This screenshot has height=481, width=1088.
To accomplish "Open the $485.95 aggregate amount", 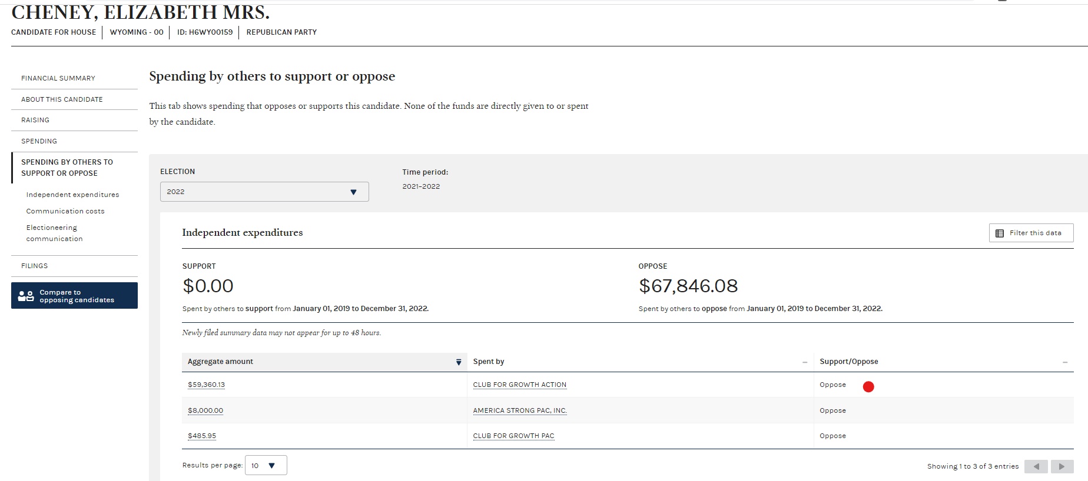I will tap(202, 436).
